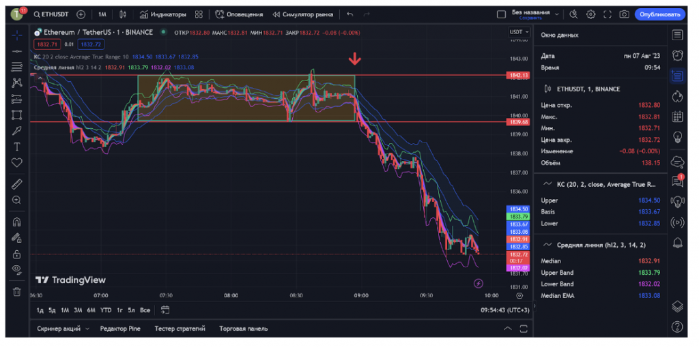Viewport: 699px width, 347px height.
Task: Open timezone settings at 09:54:43 (UTC+3)
Action: pos(505,310)
